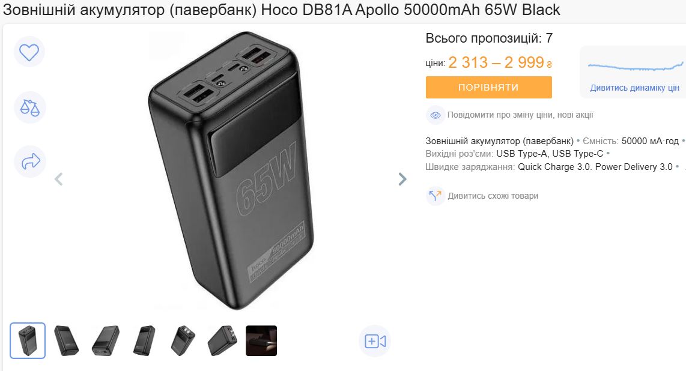
Task: Click Повідомити про зміну ціни, нові акції
Action: pyautogui.click(x=520, y=115)
